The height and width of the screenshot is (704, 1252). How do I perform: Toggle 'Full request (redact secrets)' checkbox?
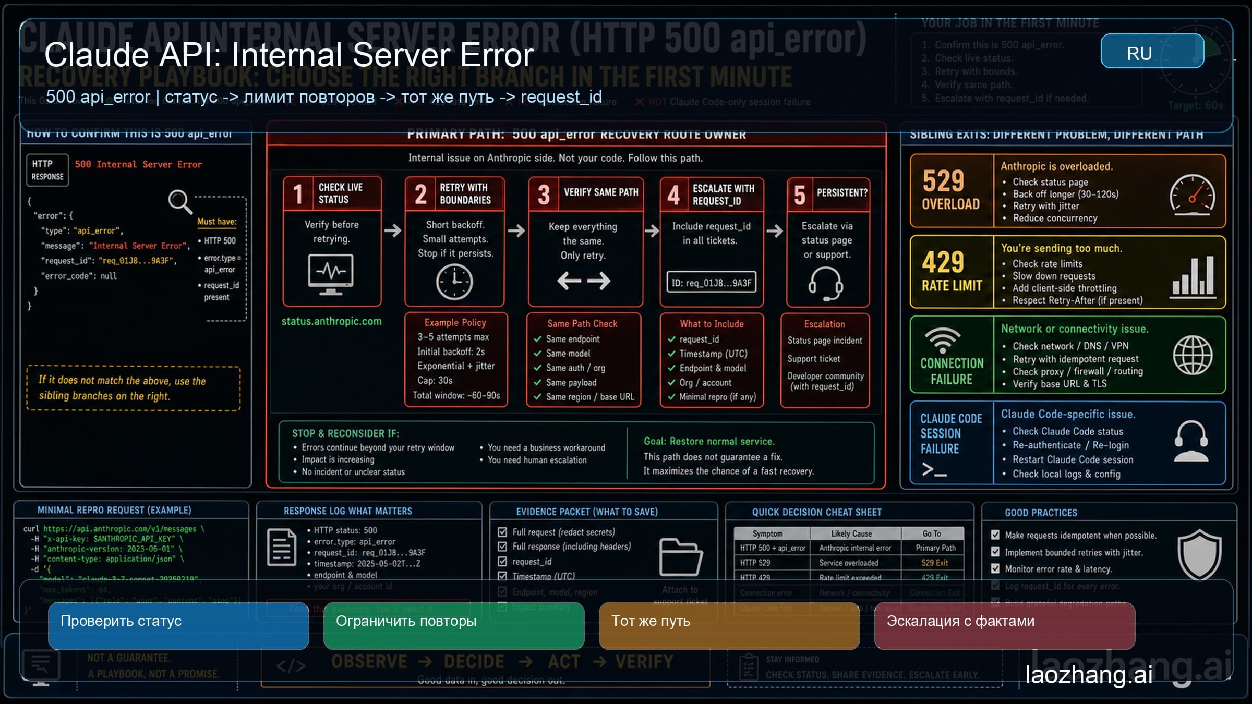[x=502, y=532]
